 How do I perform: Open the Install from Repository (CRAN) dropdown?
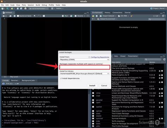(x=85, y=59)
